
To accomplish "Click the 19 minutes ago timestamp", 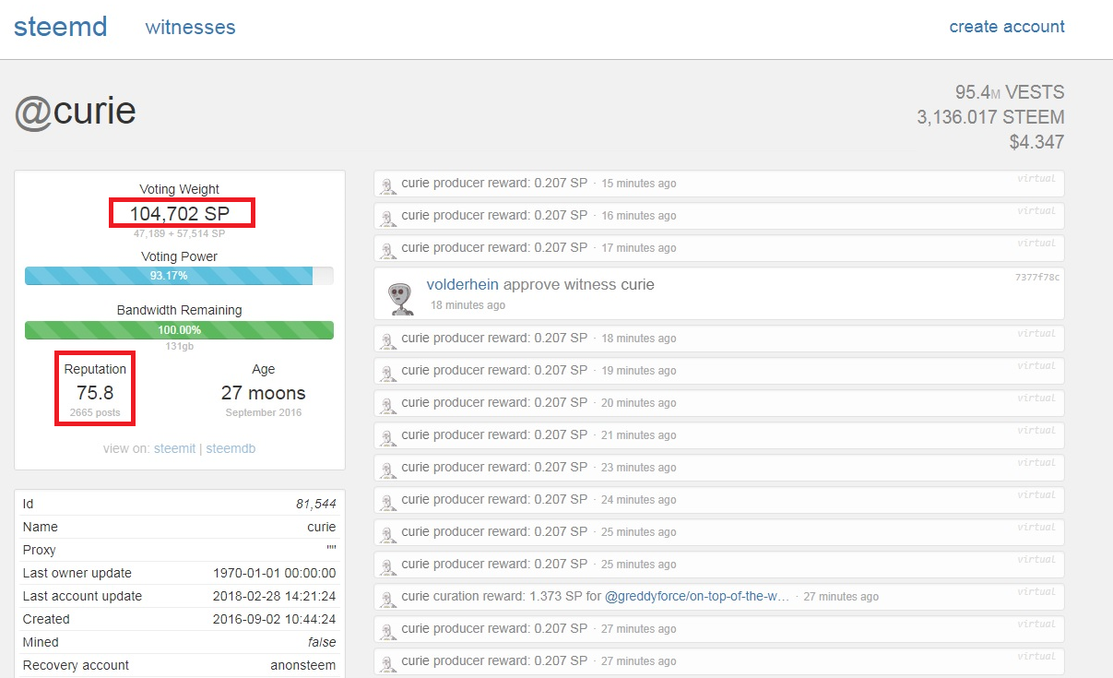I will click(638, 371).
